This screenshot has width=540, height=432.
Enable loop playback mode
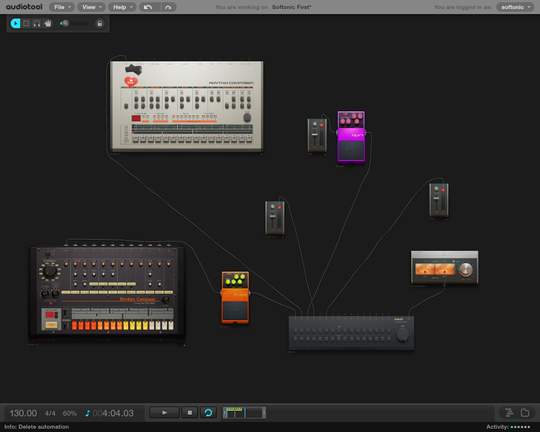point(208,412)
